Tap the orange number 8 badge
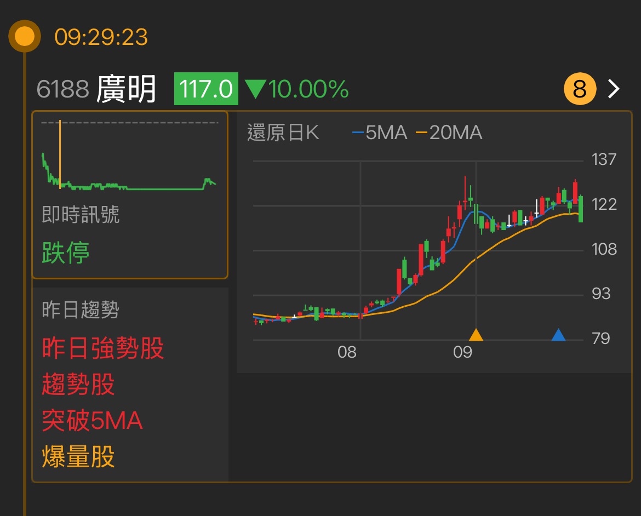This screenshot has height=516, width=641. click(x=579, y=89)
